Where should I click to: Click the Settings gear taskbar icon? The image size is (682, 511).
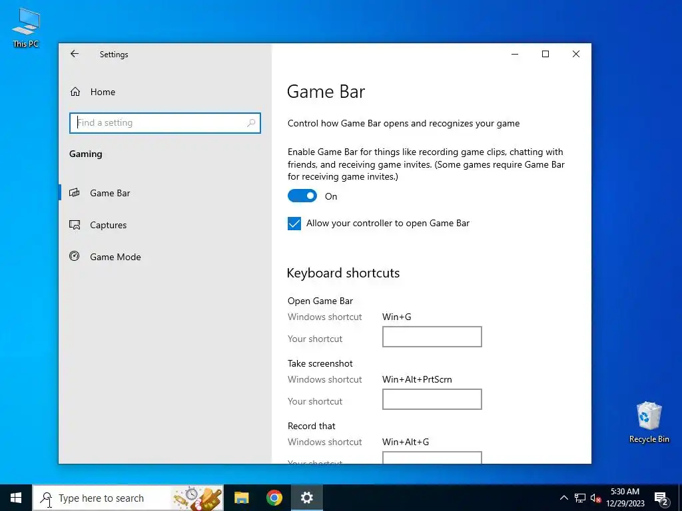(x=306, y=498)
